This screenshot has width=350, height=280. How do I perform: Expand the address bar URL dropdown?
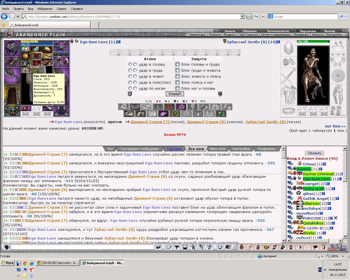tap(242, 16)
